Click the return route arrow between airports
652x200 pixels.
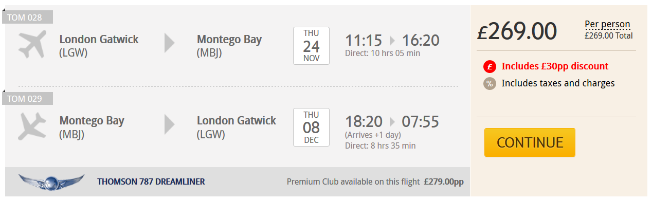pyautogui.click(x=170, y=124)
